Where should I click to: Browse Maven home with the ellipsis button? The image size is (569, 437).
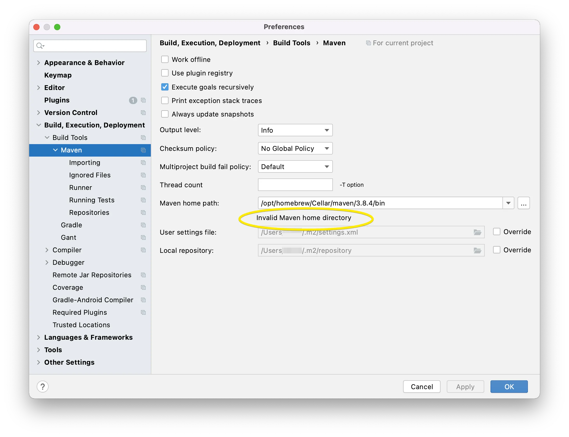click(523, 203)
